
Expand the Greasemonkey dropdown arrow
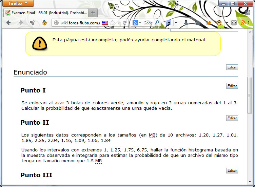coord(226,23)
